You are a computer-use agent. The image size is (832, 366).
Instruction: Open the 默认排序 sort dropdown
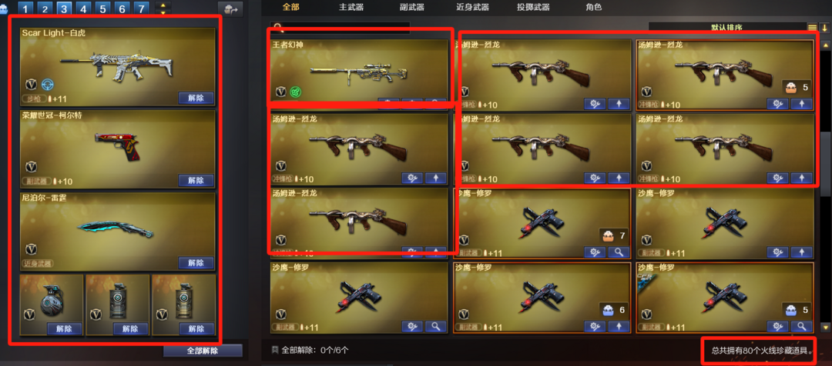pos(726,27)
